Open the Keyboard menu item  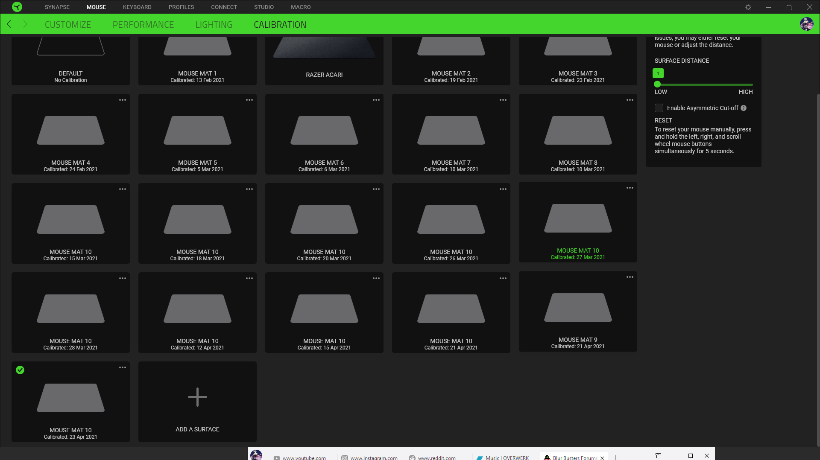[137, 7]
